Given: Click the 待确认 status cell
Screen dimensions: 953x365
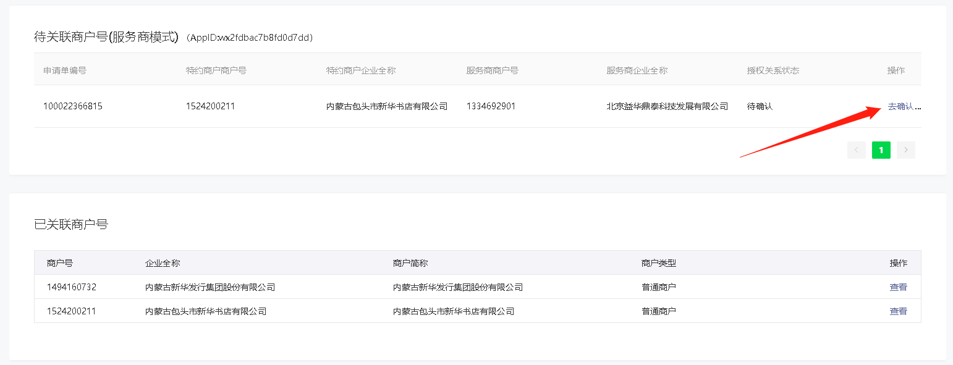Looking at the screenshot, I should (760, 106).
